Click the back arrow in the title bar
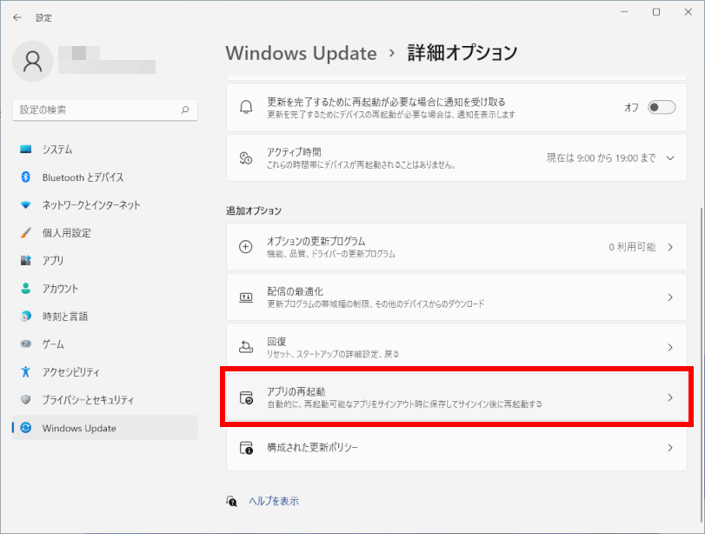The image size is (705, 534). click(x=17, y=17)
